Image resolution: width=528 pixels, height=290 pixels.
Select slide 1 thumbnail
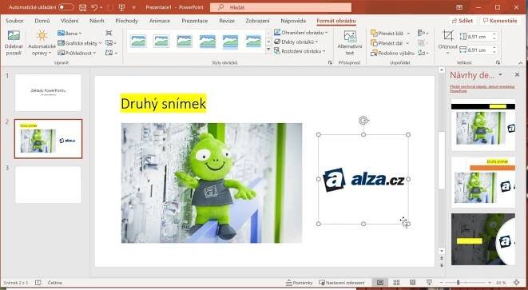48,93
